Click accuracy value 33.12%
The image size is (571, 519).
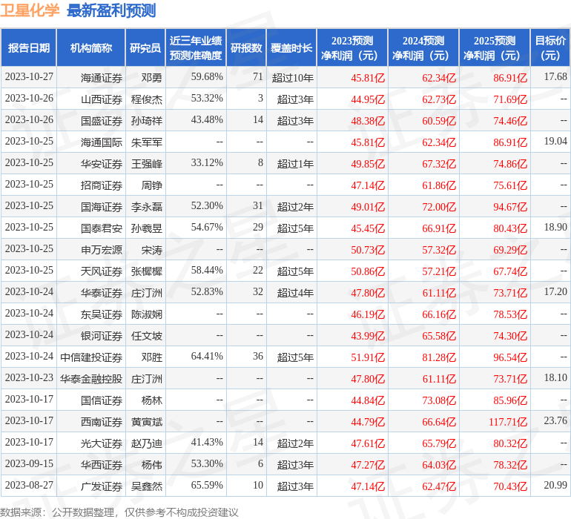tap(207, 163)
